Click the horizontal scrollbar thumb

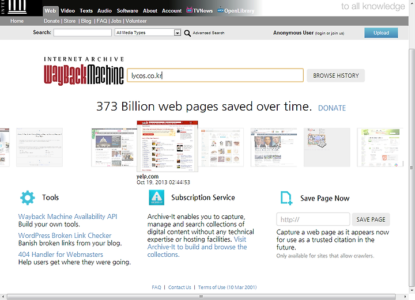tap(201, 297)
